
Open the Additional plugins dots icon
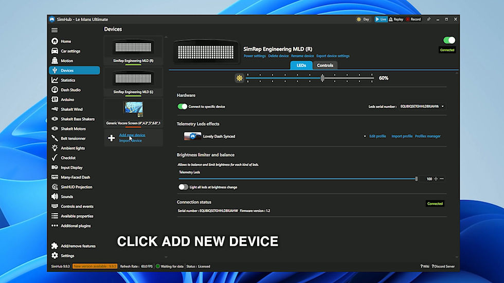pyautogui.click(x=55, y=225)
